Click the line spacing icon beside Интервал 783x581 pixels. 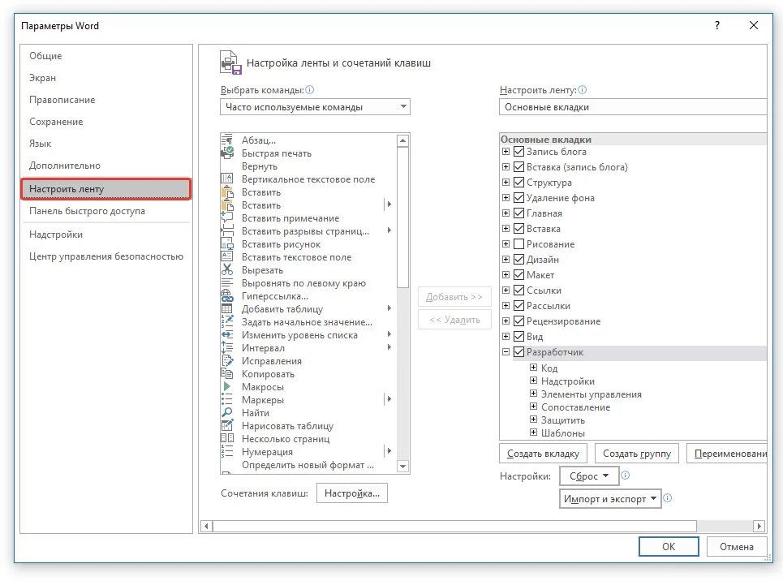pyautogui.click(x=226, y=347)
